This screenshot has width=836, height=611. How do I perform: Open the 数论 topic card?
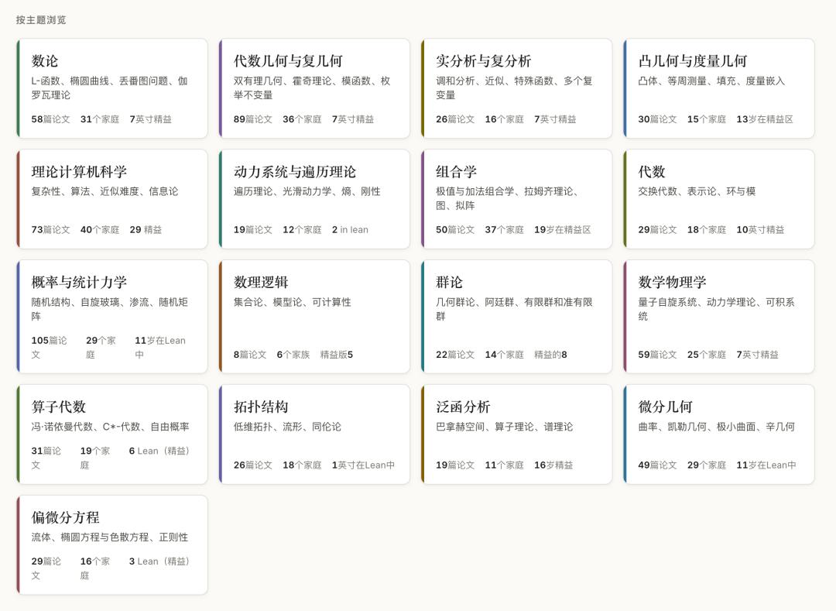tap(112, 88)
